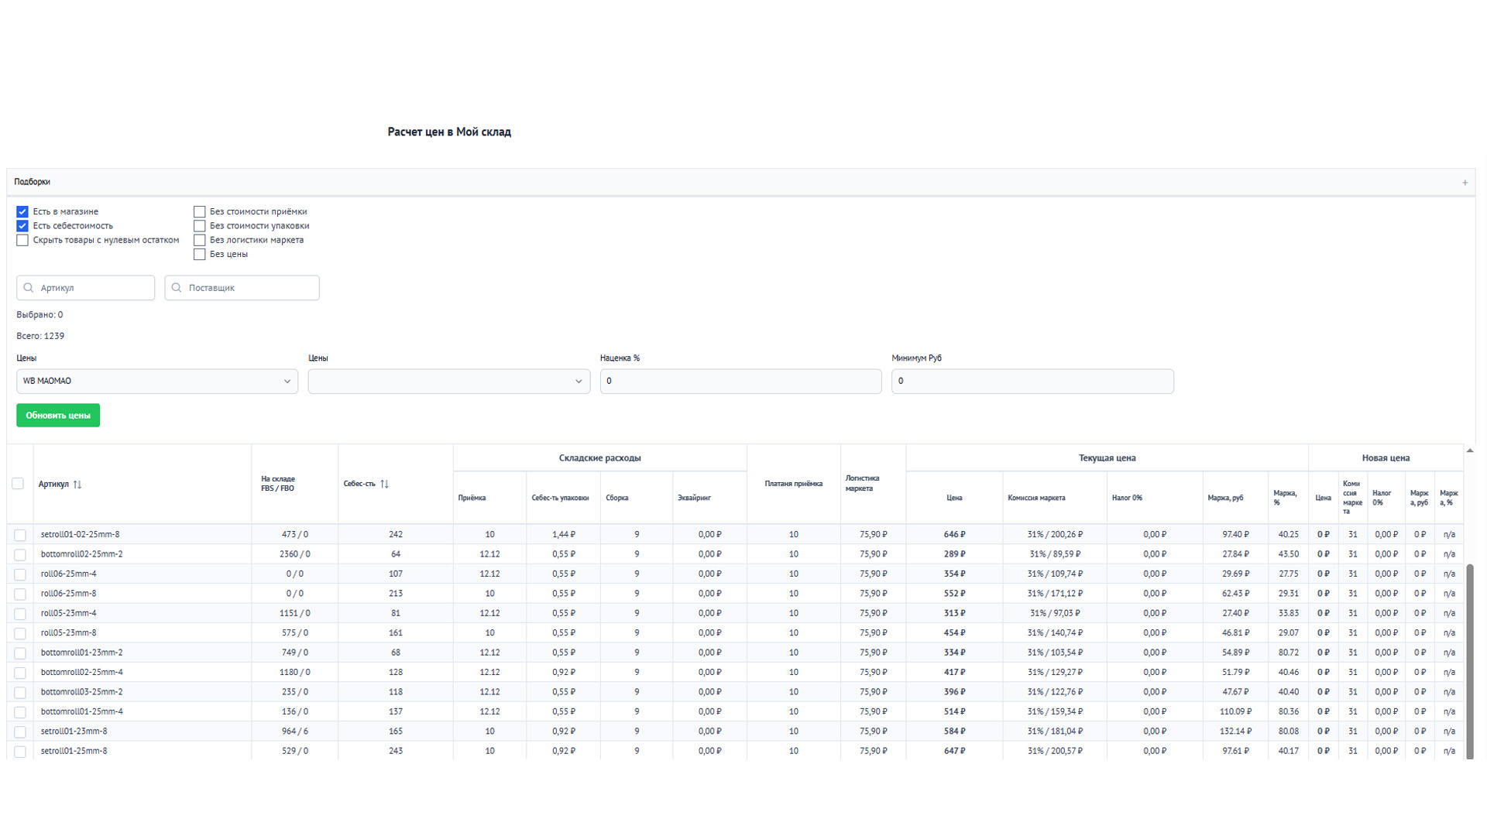The height and width of the screenshot is (836, 1487).
Task: Sort by Себес-сть using its sort arrows
Action: [385, 484]
